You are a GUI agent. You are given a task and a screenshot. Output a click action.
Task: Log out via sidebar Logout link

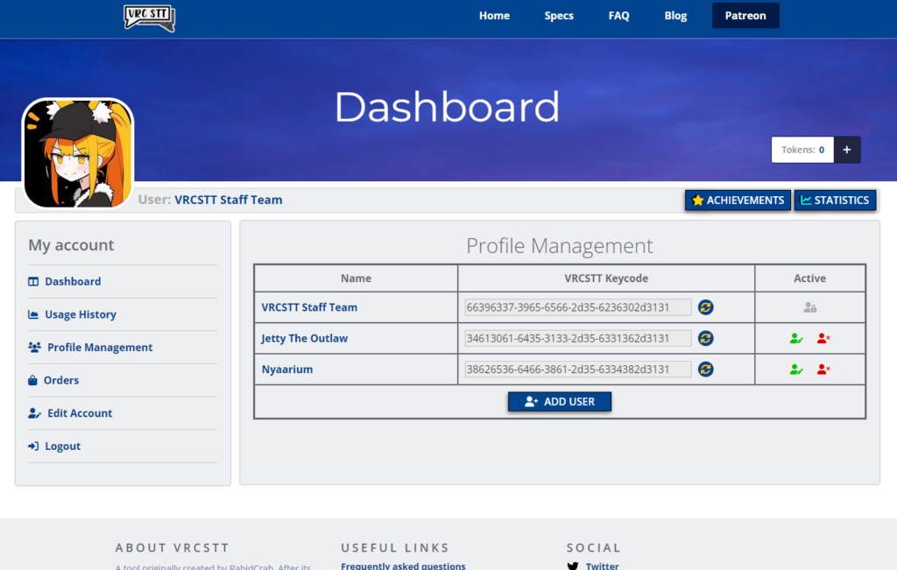coord(62,447)
